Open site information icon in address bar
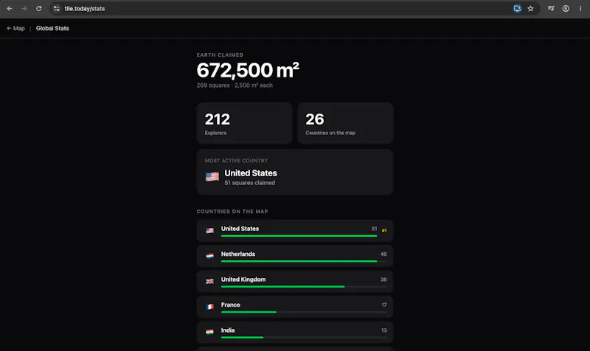This screenshot has width=590, height=351. (57, 8)
